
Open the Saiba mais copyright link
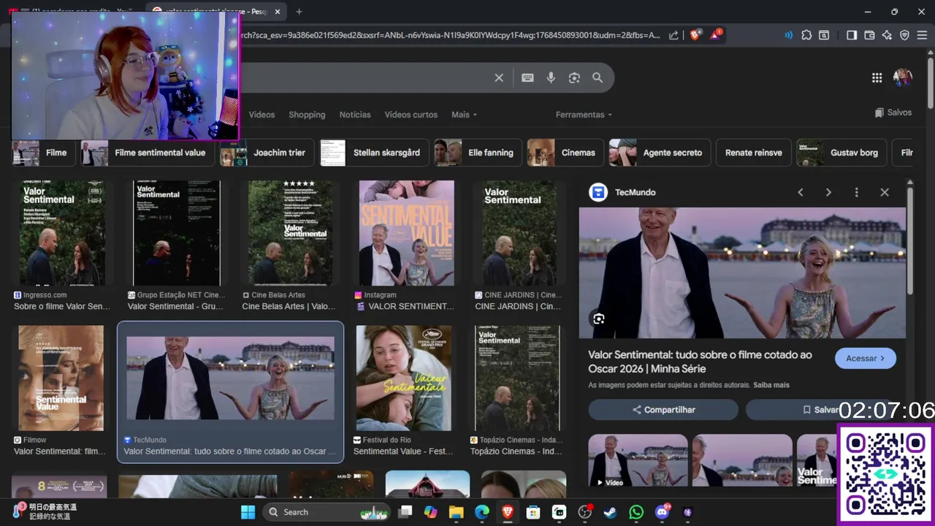[771, 385]
